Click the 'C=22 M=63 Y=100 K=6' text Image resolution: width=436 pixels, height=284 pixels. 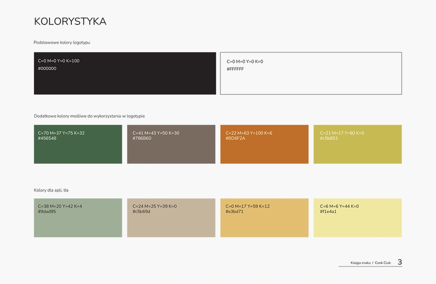(x=249, y=133)
